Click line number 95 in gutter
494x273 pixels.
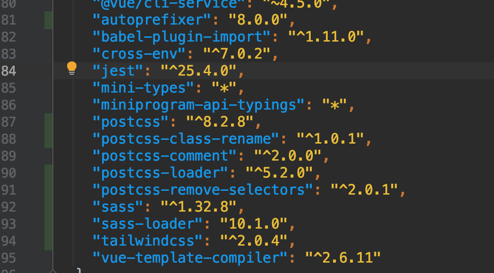(x=9, y=258)
